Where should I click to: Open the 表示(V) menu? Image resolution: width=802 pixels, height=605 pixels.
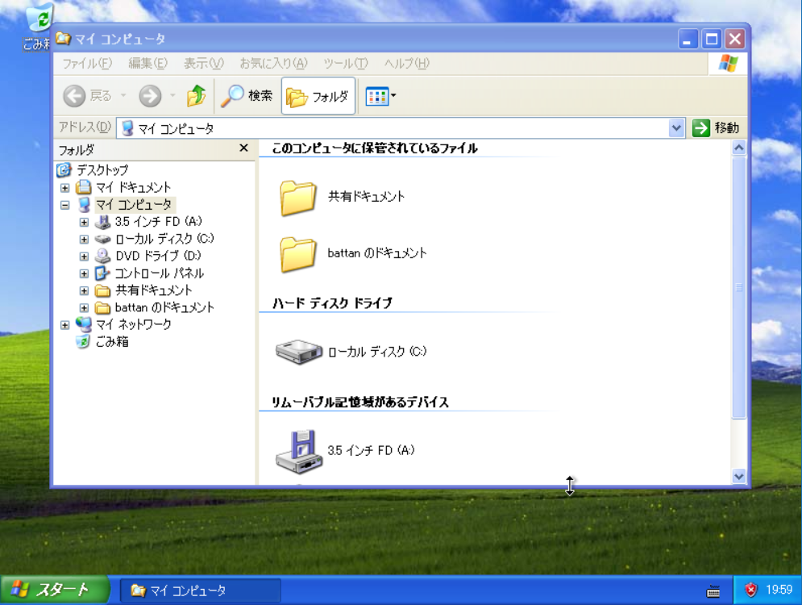[204, 64]
